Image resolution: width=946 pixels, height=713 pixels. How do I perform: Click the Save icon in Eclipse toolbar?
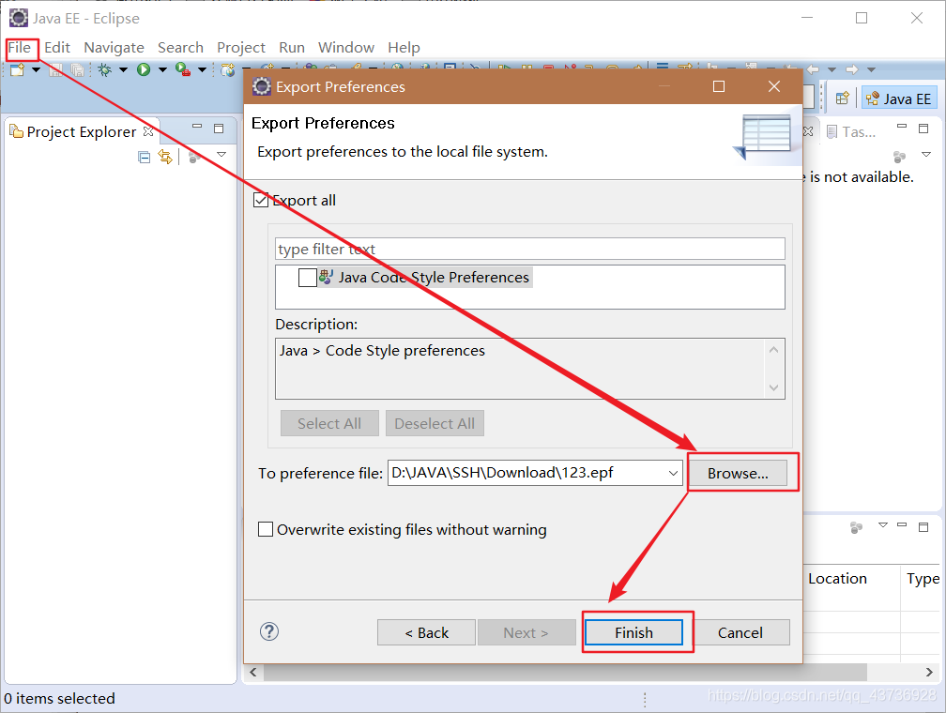(55, 70)
